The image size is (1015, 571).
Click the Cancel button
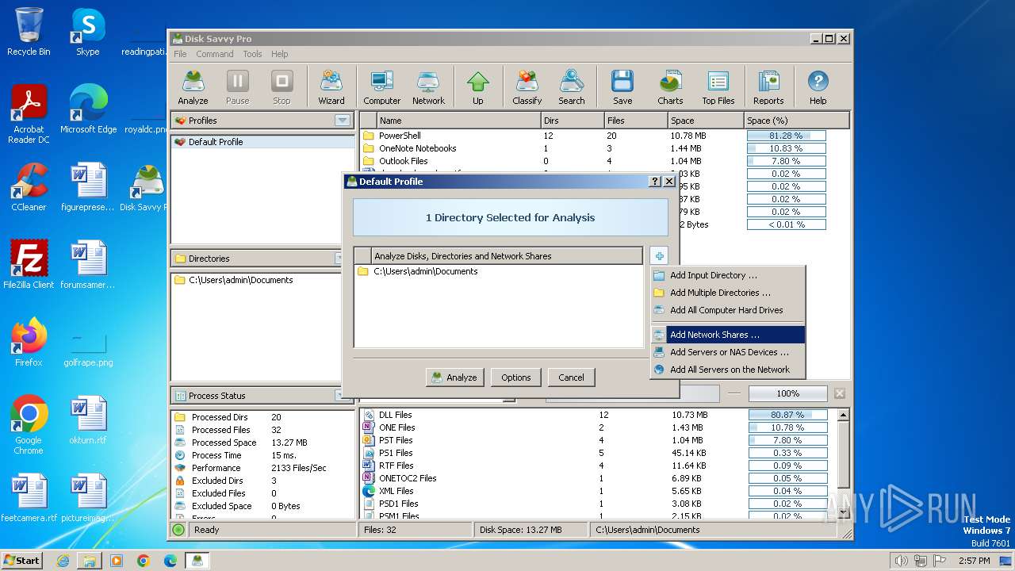tap(571, 377)
